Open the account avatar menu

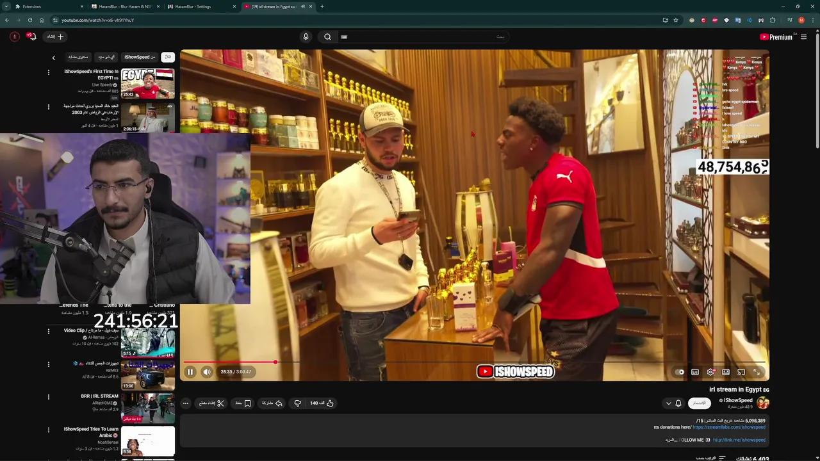pos(14,36)
